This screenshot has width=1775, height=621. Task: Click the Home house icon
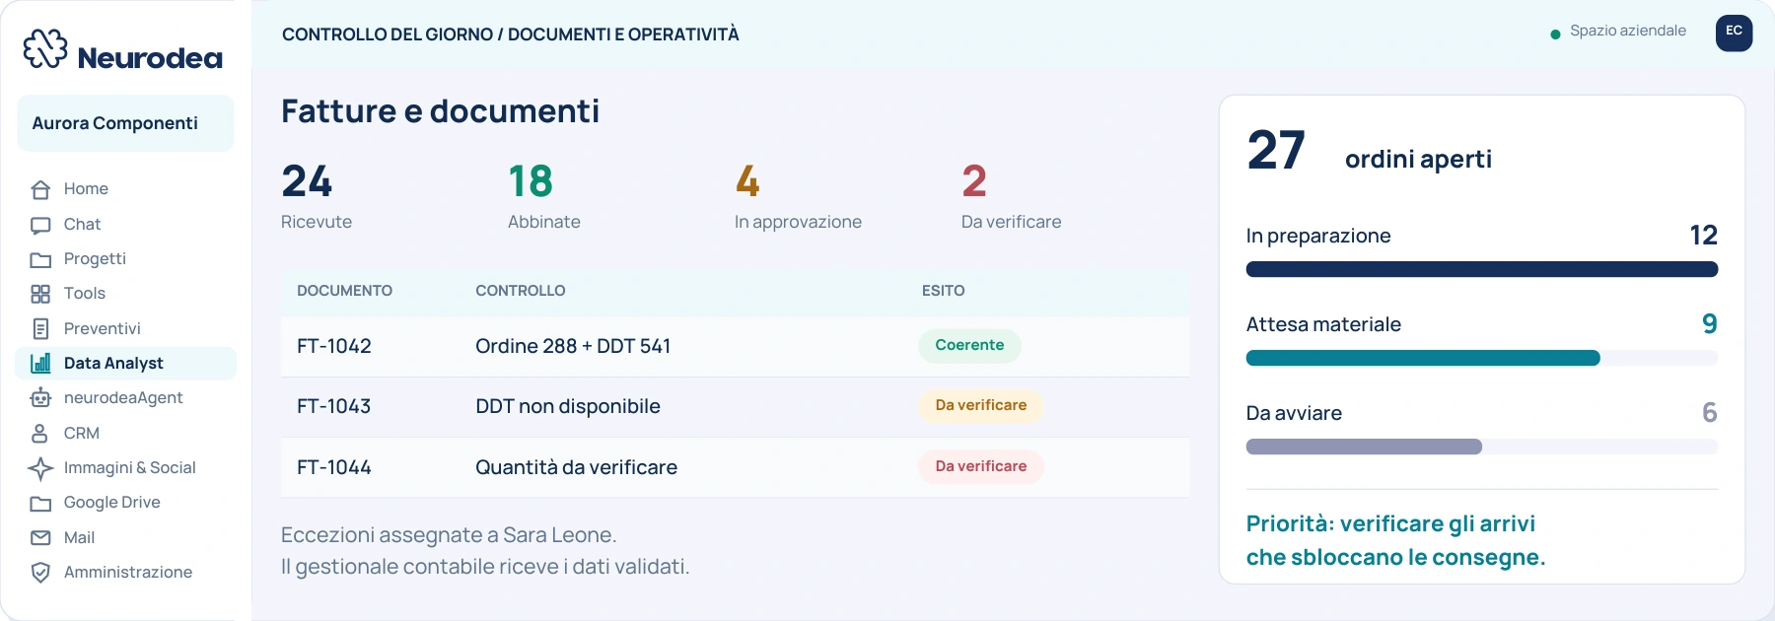click(40, 189)
